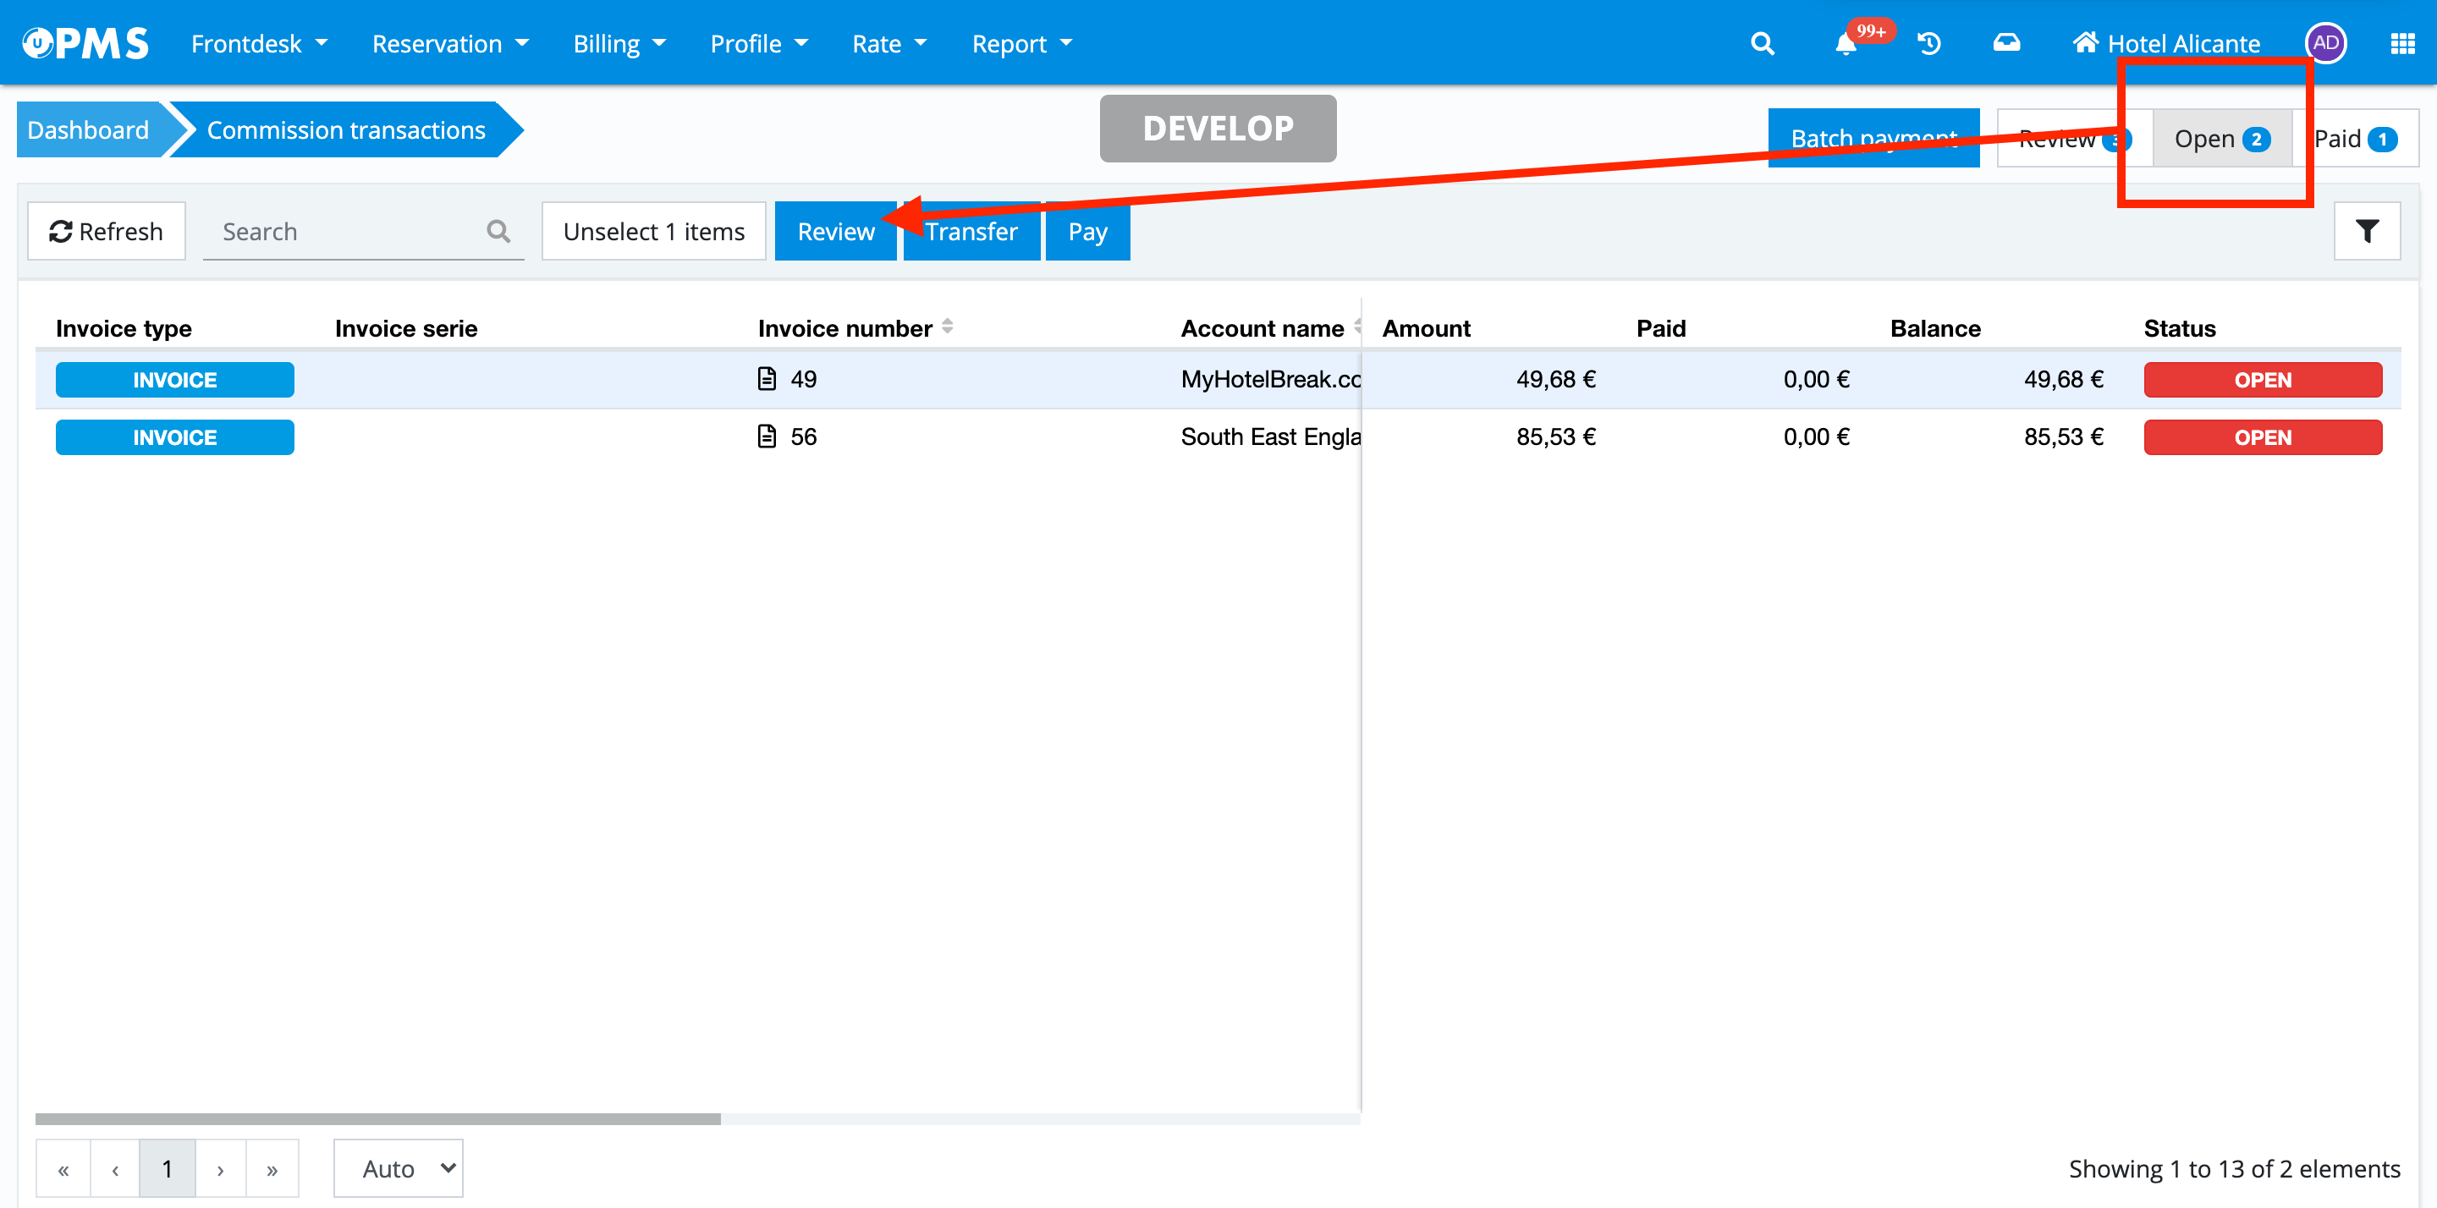Sort by Invoice number column arrows
Viewport: 2437px width, 1208px height.
[x=947, y=327]
